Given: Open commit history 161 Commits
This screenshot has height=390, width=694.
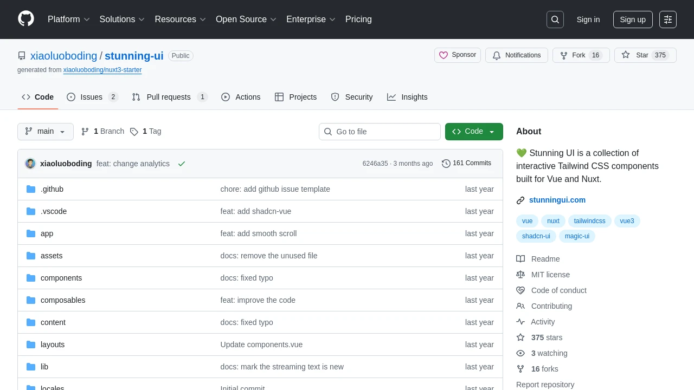Looking at the screenshot, I should pos(466,164).
